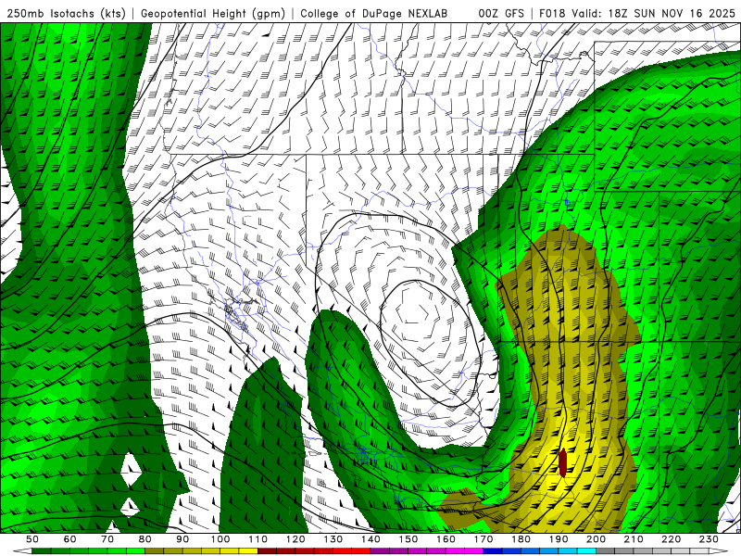Viewport: 741px width, 556px height.
Task: Click the '100' colorbar tick label
Action: click(x=220, y=539)
